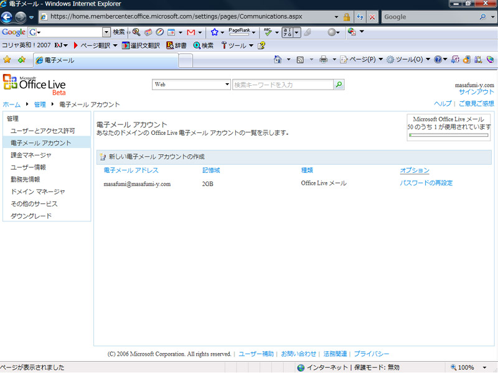Sort by 種類 column header
The width and height of the screenshot is (498, 373).
pyautogui.click(x=307, y=170)
